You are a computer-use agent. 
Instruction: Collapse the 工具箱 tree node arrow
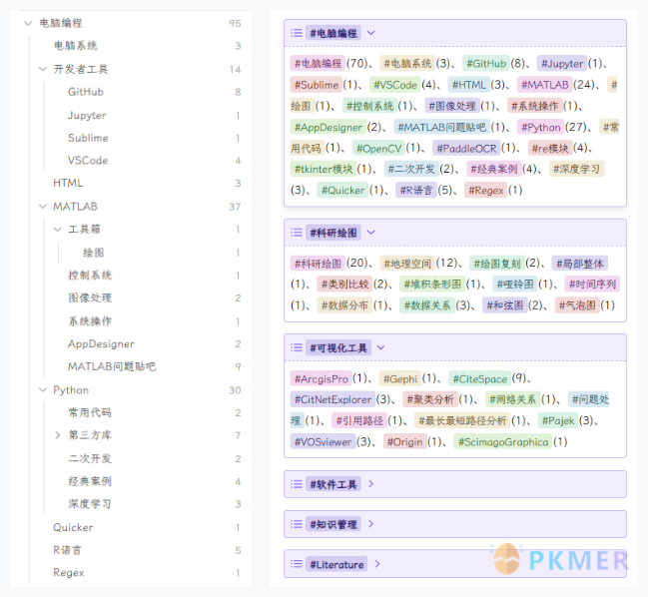58,229
